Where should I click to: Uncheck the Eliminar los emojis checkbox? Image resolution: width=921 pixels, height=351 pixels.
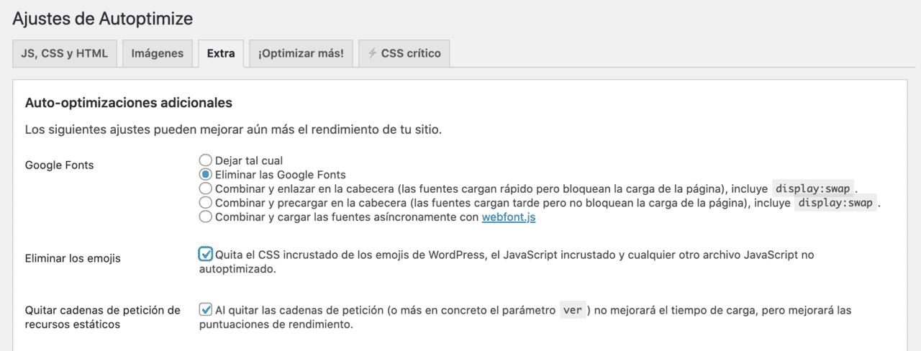click(206, 254)
